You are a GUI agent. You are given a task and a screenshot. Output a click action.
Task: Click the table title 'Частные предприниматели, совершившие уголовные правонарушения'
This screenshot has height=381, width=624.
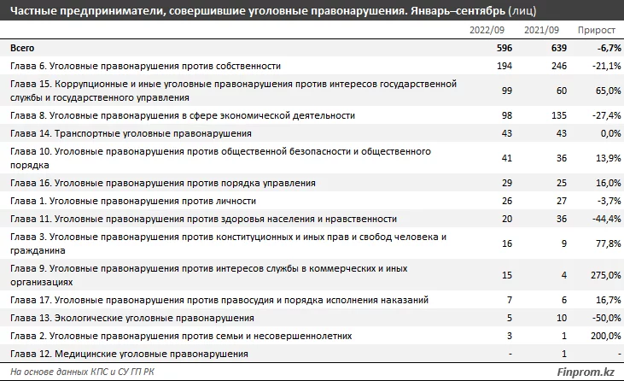[x=208, y=11]
